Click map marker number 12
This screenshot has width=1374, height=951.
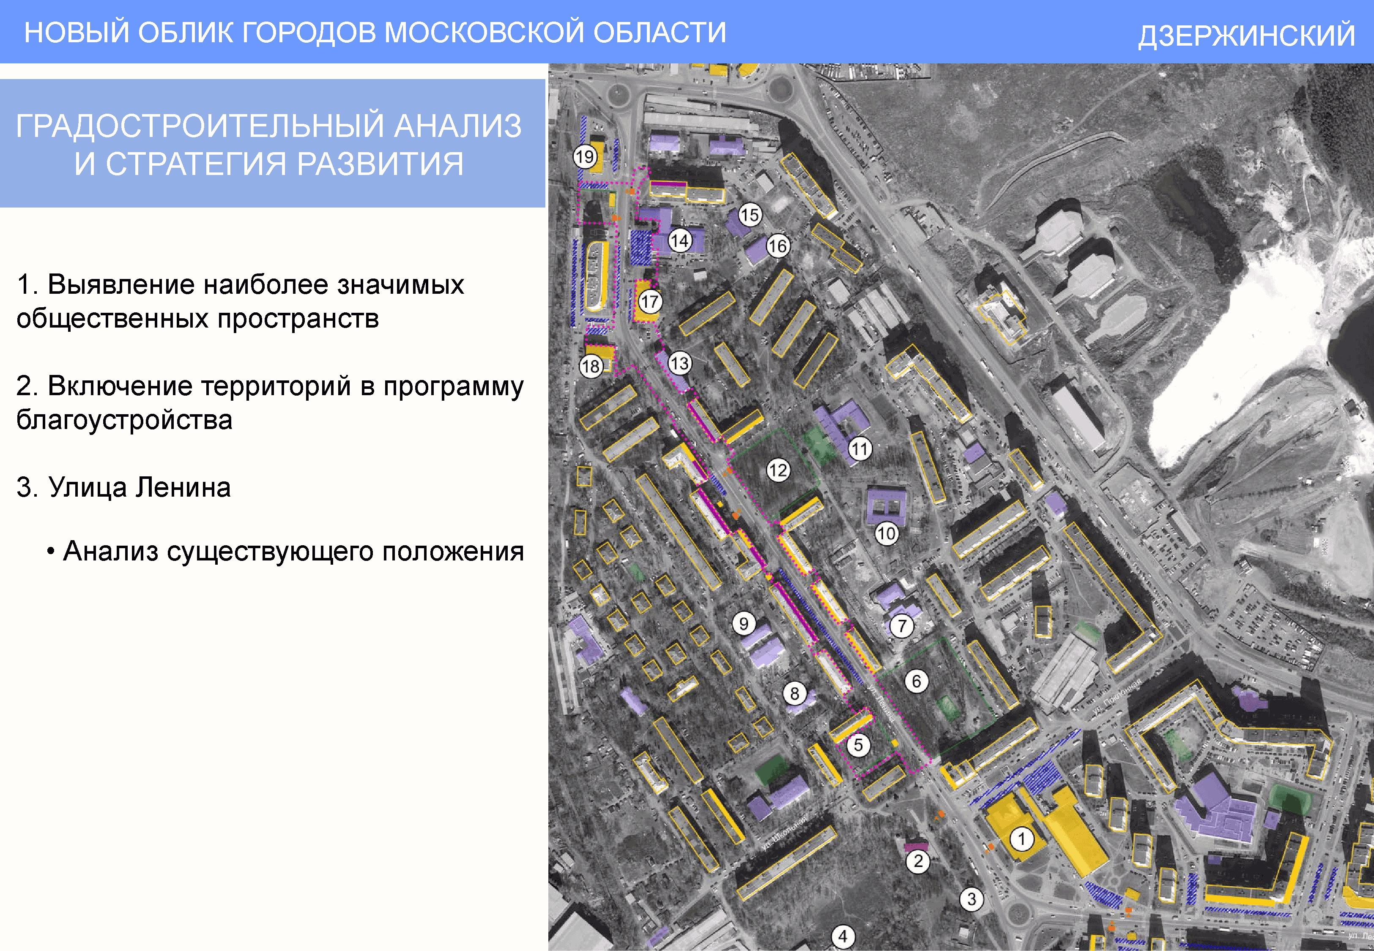click(x=777, y=470)
